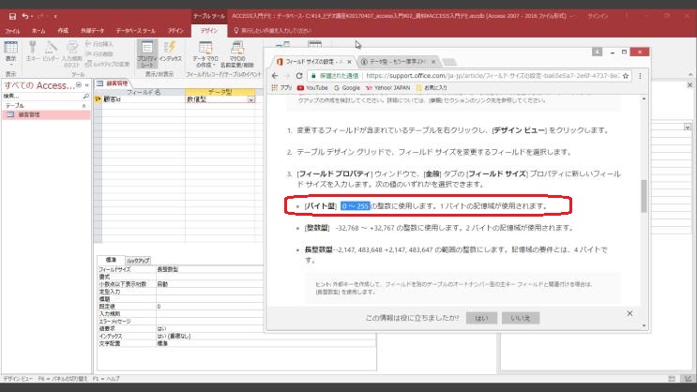Viewport: 697px width, 392px height.
Task: Click the 小数点以下表示桁数 value 自動
Action: click(209, 284)
